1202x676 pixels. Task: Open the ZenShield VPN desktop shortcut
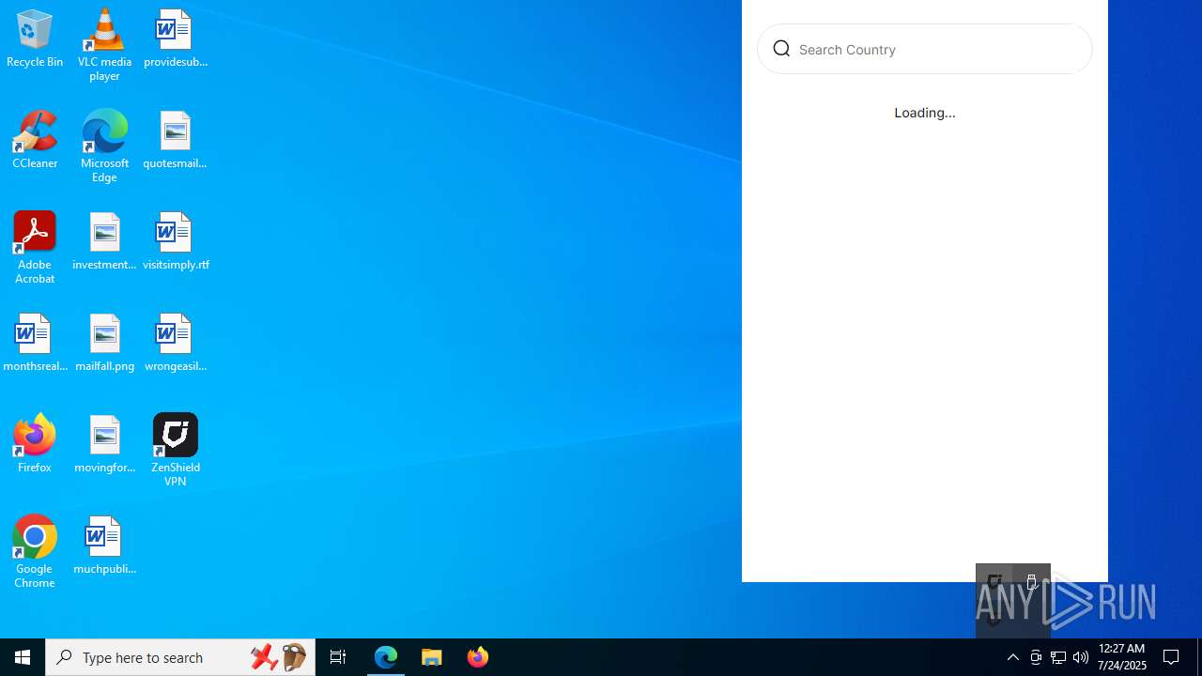[175, 451]
